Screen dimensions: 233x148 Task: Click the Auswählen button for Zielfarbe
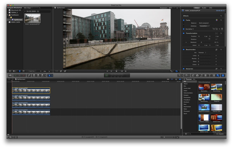(x=204, y=26)
